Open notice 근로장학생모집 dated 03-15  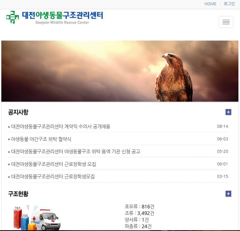point(53,176)
